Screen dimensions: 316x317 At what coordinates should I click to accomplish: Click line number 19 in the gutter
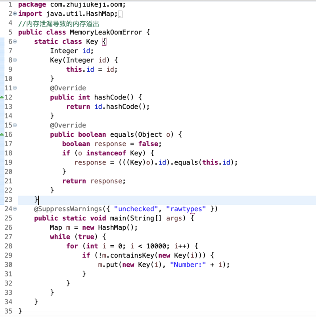point(8,162)
